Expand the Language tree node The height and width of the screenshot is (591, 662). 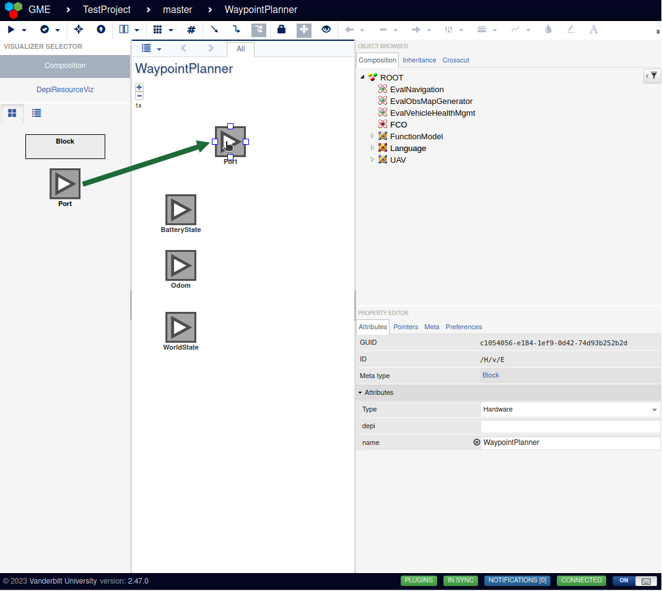pos(372,148)
